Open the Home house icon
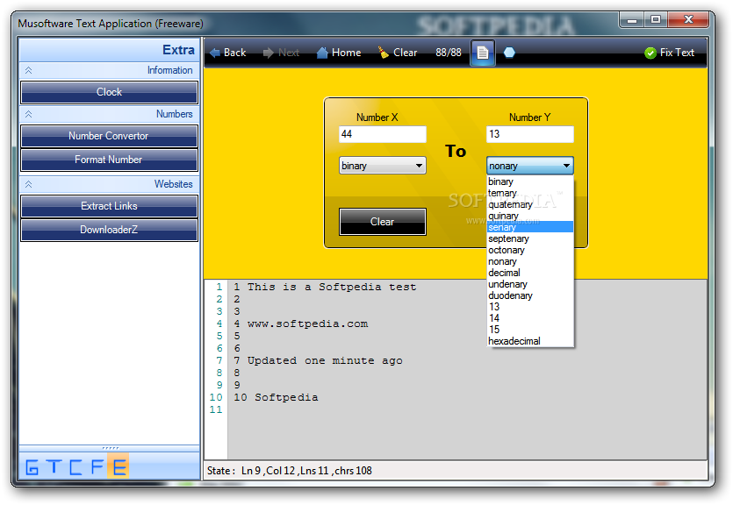This screenshot has height=505, width=733. (322, 53)
